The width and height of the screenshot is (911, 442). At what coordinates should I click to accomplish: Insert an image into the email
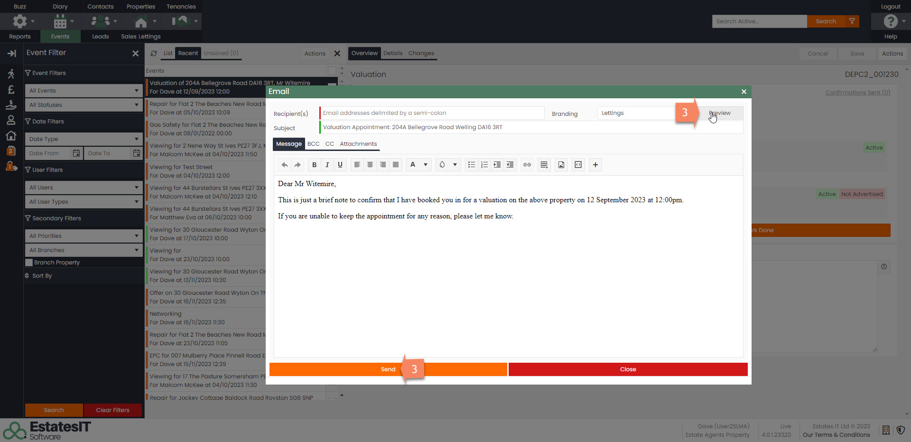[561, 165]
